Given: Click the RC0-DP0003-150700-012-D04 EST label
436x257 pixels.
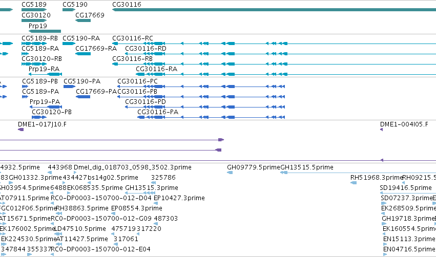Looking at the screenshot, I should click(x=101, y=198).
